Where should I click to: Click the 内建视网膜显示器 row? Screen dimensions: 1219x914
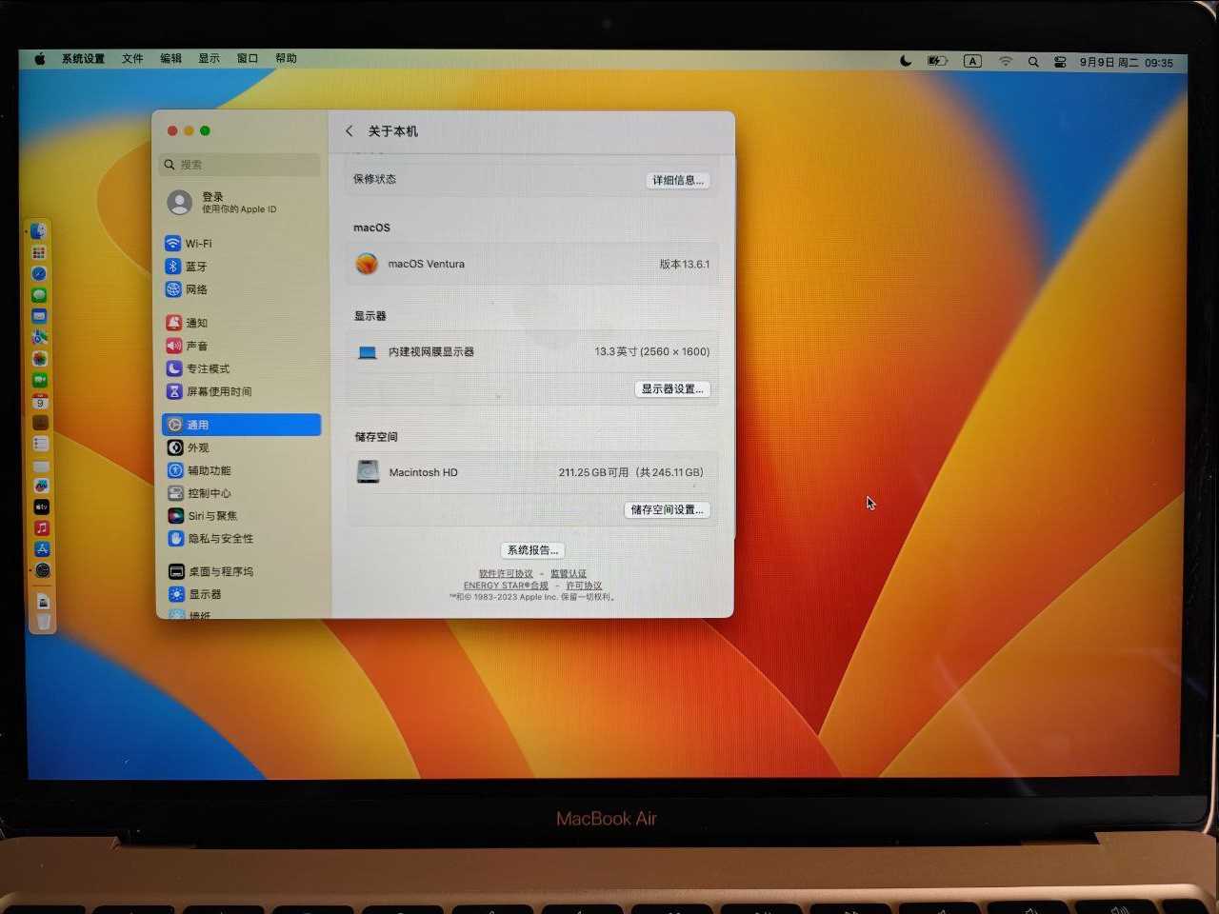pos(532,351)
